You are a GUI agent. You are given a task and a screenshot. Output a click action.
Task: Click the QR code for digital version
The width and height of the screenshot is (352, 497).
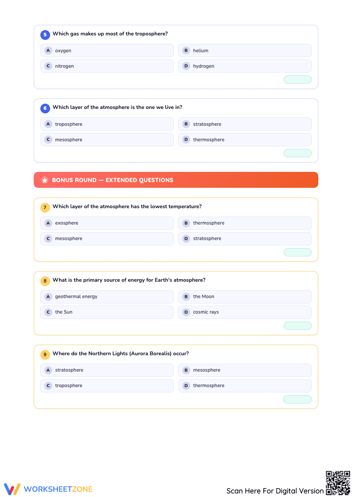coord(338,483)
